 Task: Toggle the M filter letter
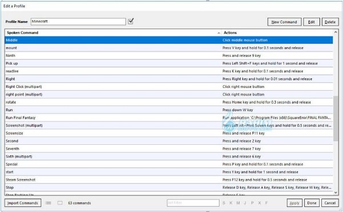tap(238, 203)
